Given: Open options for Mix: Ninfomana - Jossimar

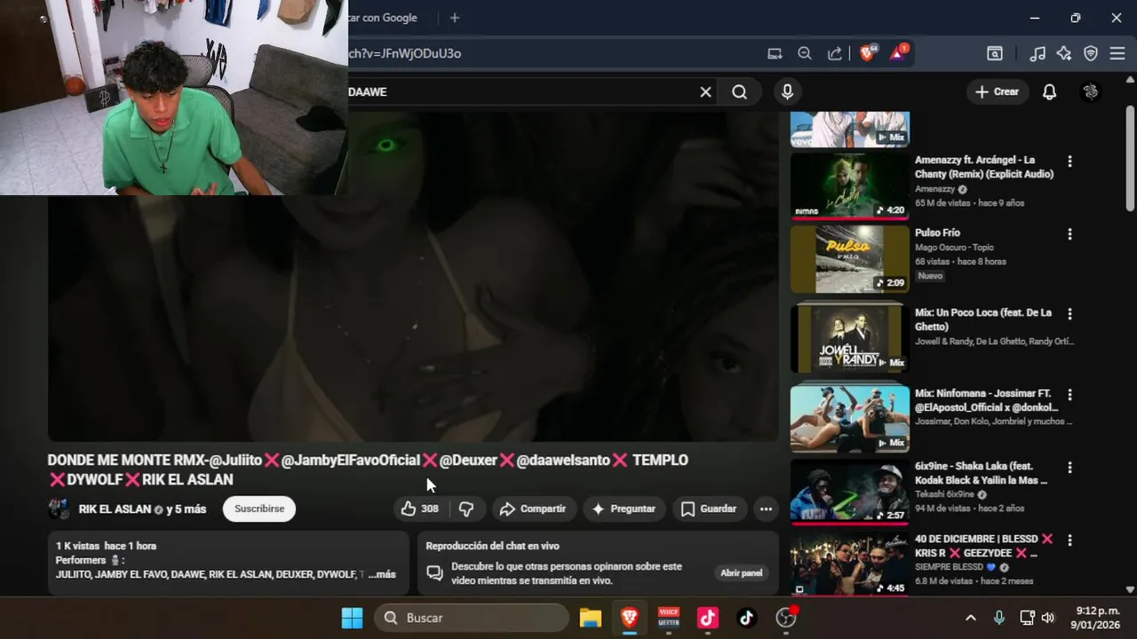Looking at the screenshot, I should pos(1069,394).
